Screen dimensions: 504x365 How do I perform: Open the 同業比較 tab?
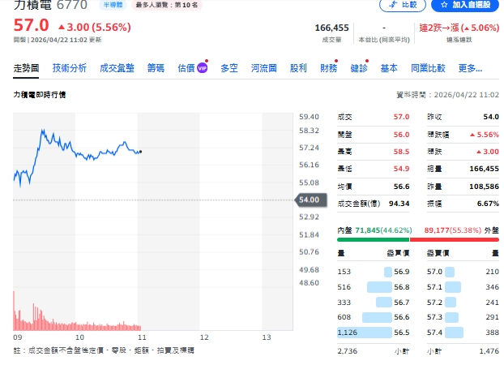428,68
